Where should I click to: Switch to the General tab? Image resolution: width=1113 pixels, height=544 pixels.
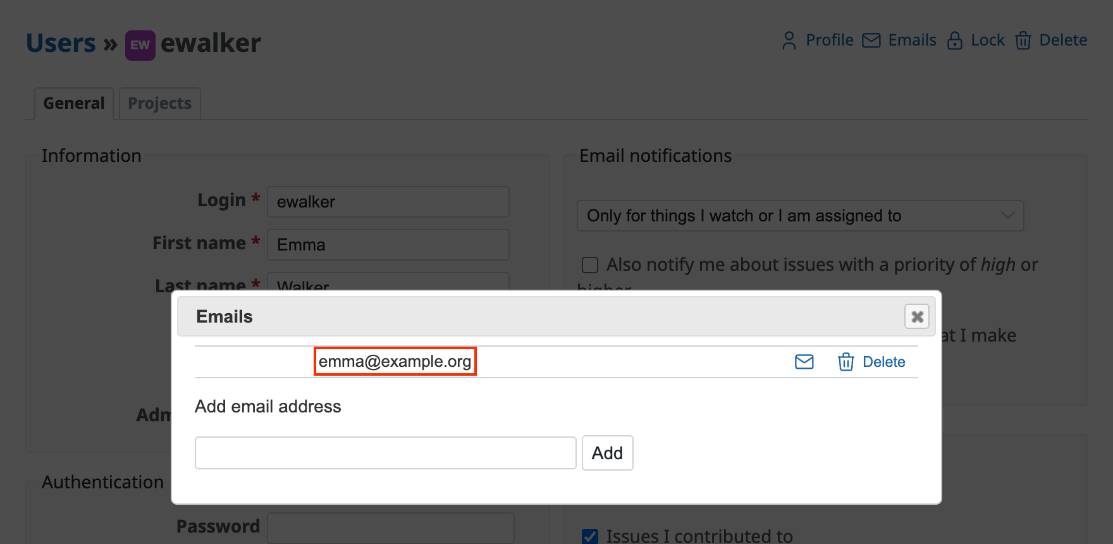[74, 103]
